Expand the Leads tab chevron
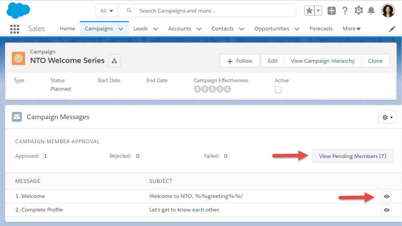Image resolution: width=402 pixels, height=226 pixels. 156,29
